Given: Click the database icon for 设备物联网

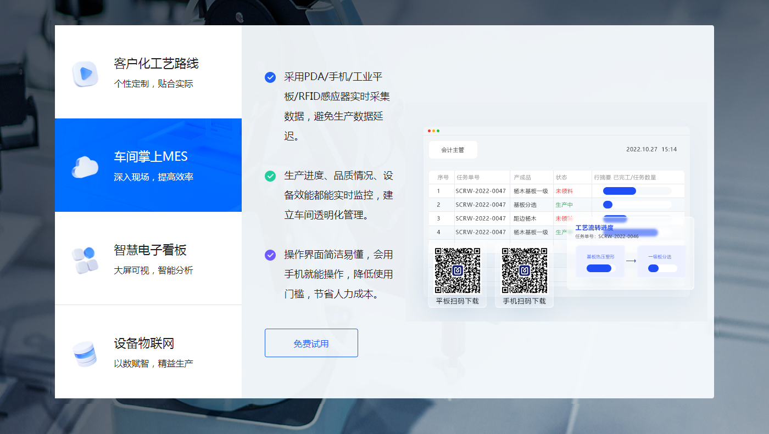Looking at the screenshot, I should click(x=85, y=354).
